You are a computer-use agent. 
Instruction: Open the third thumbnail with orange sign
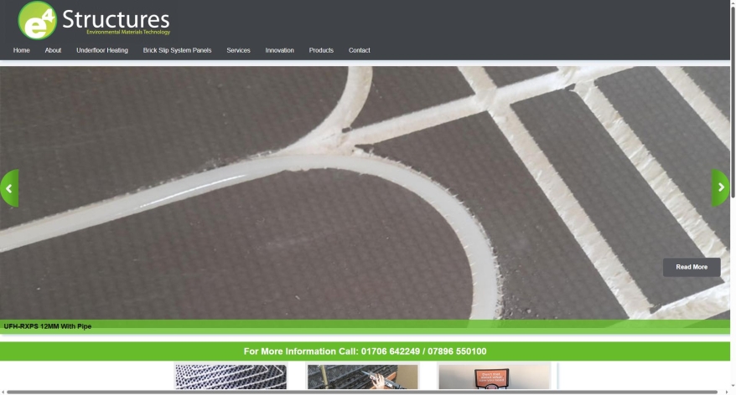click(495, 377)
